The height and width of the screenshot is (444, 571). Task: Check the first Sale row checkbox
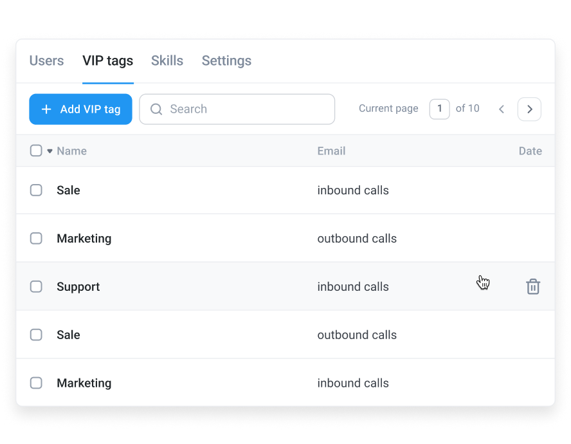(x=36, y=190)
